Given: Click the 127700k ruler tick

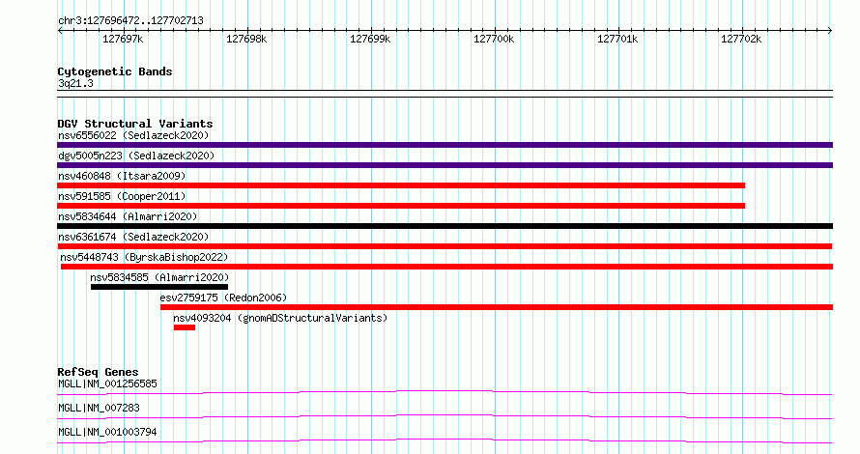Looking at the screenshot, I should [x=494, y=39].
